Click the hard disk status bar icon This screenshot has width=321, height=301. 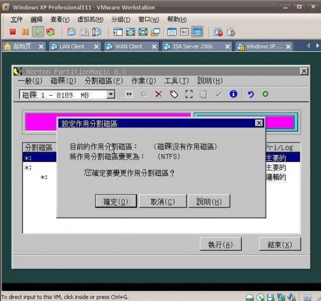[249, 297]
